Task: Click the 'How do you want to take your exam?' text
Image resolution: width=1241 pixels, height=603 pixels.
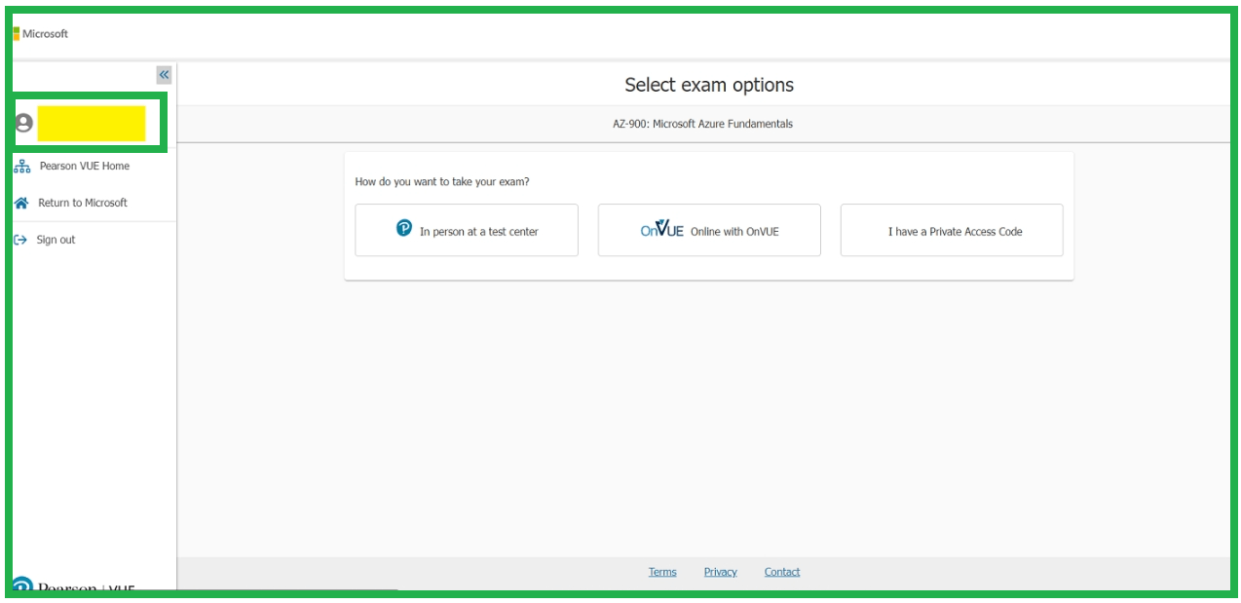Action: click(442, 181)
